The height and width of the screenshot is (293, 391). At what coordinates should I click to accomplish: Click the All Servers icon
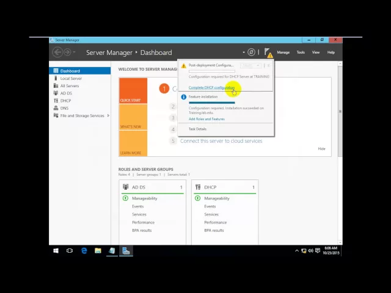56,85
